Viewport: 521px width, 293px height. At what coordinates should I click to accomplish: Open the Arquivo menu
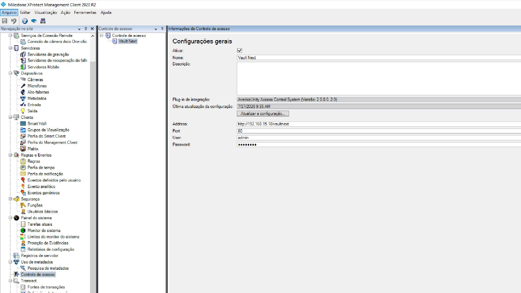pos(9,12)
